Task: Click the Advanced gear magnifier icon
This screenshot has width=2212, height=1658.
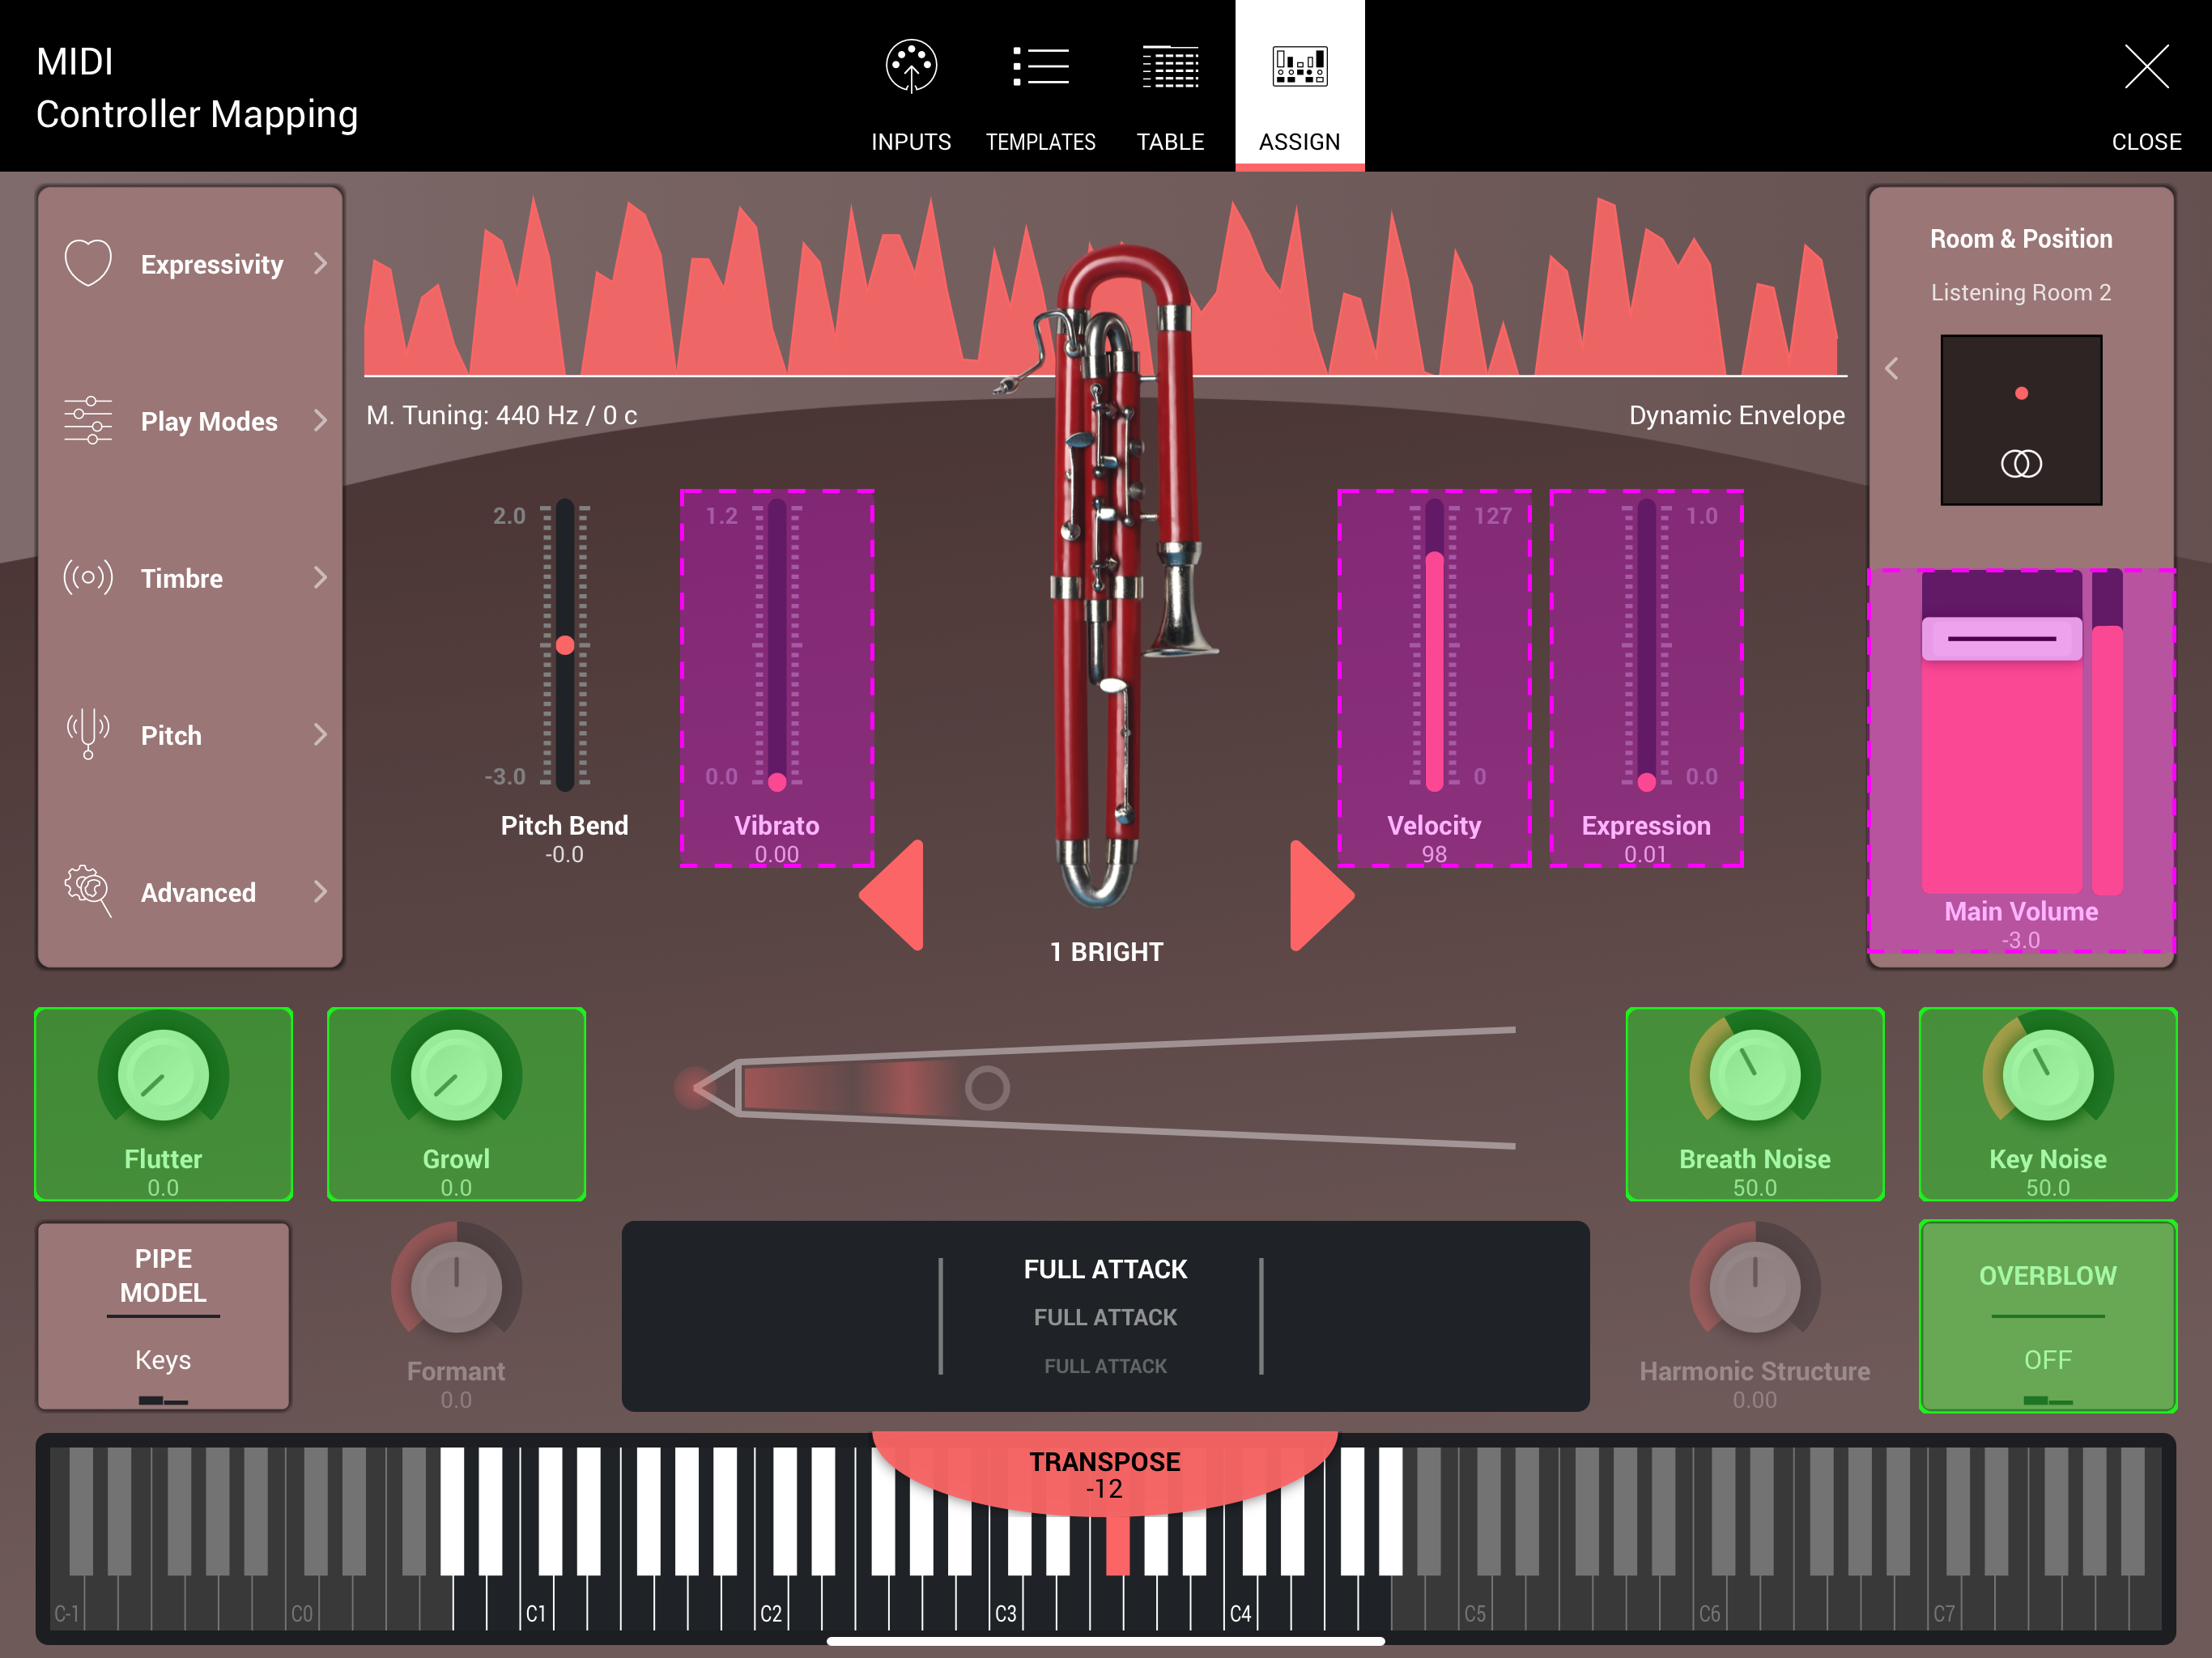Action: tap(88, 891)
